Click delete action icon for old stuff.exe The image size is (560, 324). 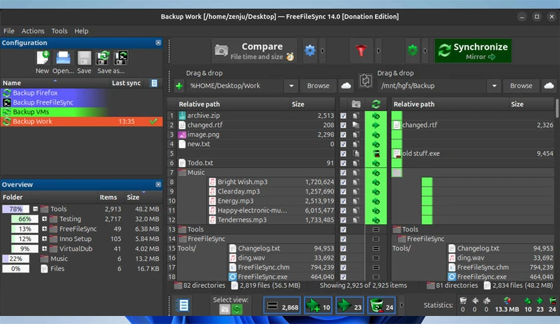[x=376, y=154]
